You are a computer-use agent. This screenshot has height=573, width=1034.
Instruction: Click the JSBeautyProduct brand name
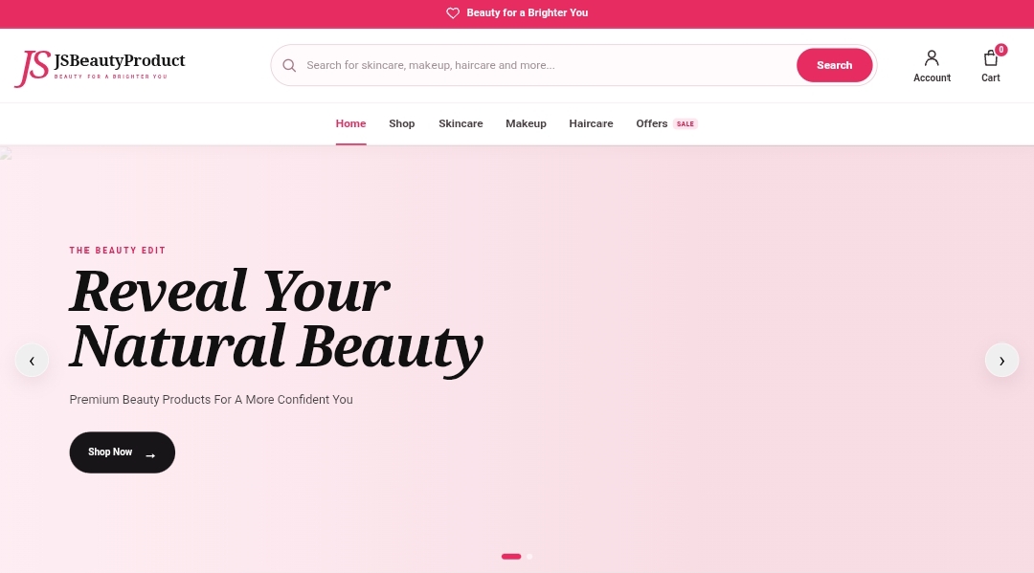click(120, 60)
